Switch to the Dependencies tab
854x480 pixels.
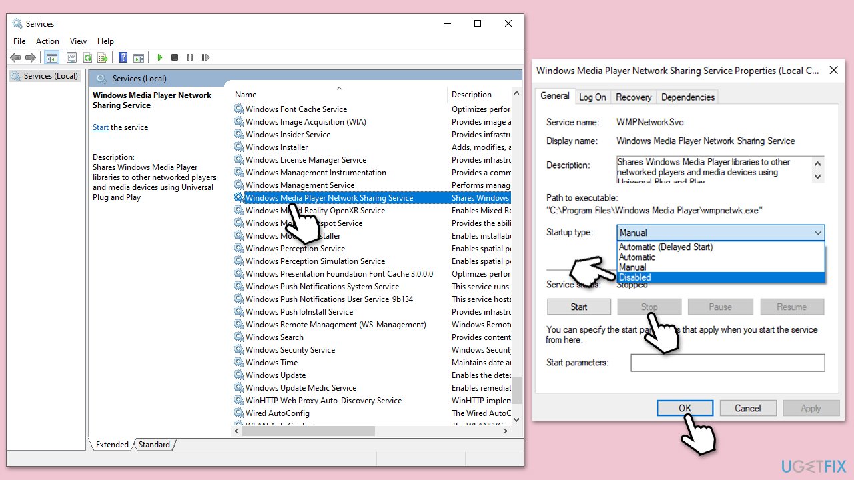[x=687, y=97]
